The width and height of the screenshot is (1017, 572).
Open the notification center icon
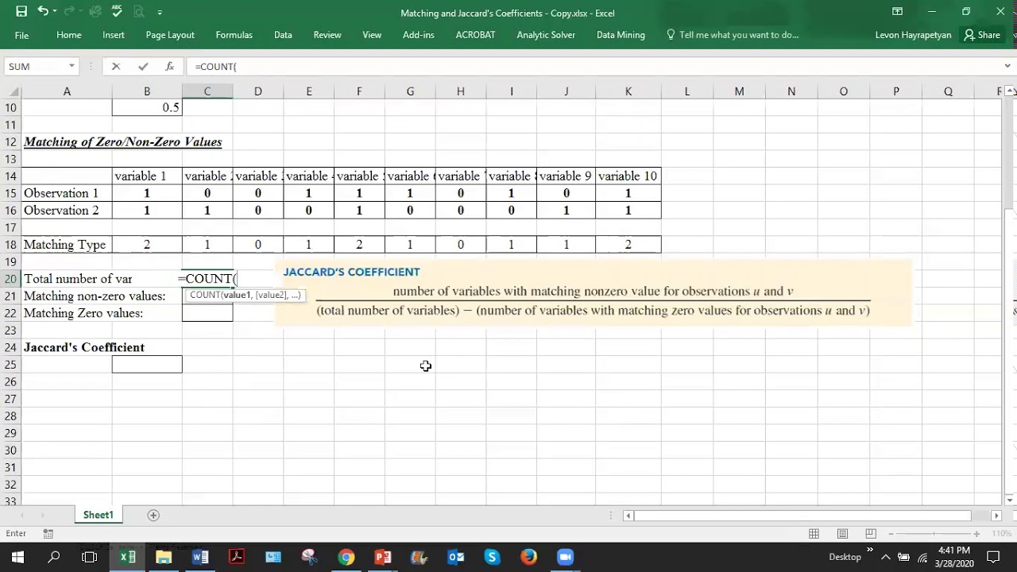coord(994,557)
